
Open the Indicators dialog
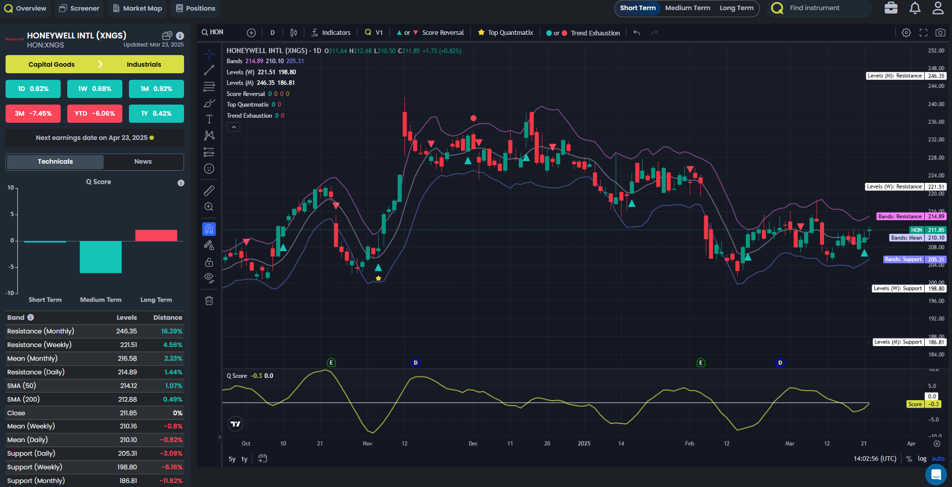pyautogui.click(x=331, y=33)
